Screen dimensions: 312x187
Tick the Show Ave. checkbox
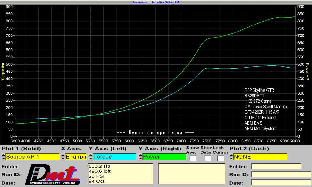(193, 159)
